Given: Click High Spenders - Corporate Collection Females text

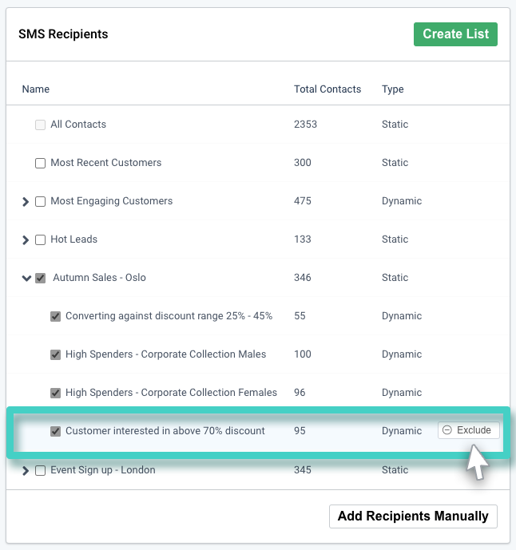Looking at the screenshot, I should [171, 392].
